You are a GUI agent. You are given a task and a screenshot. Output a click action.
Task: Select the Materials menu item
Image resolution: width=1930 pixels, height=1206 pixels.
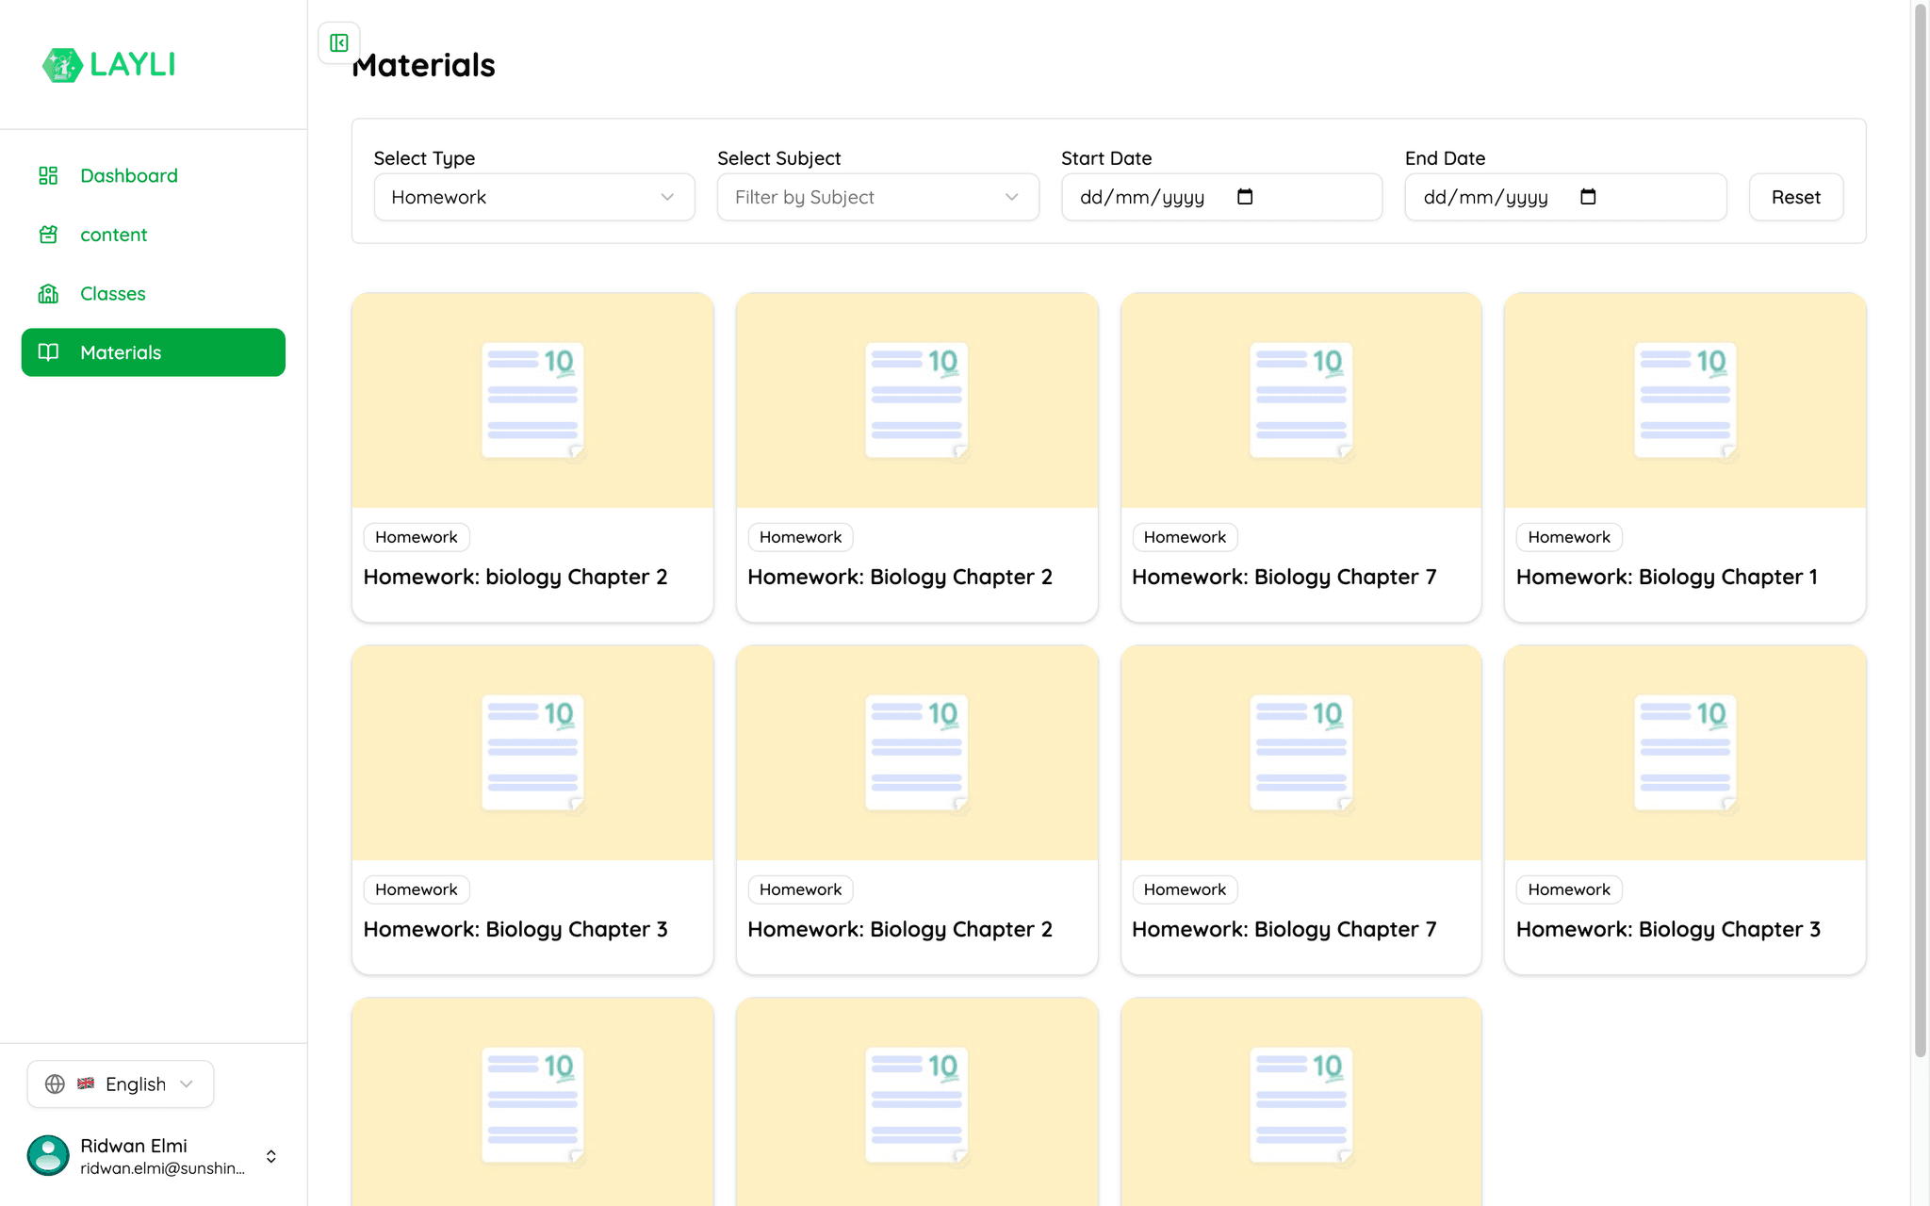154,352
